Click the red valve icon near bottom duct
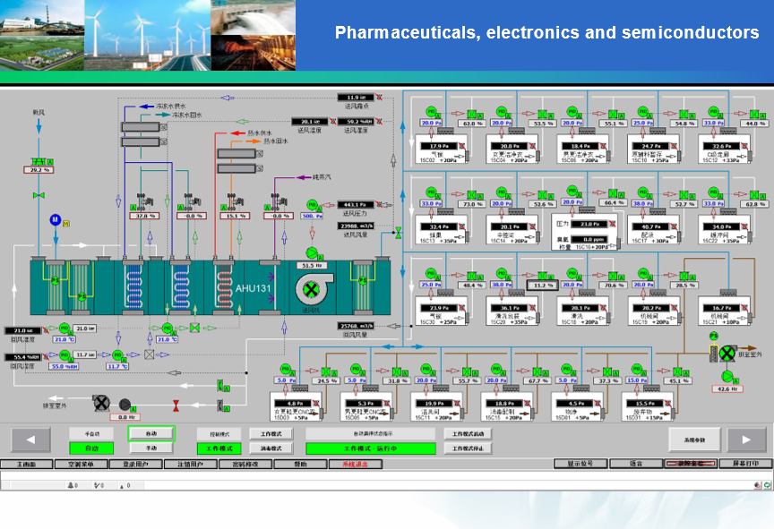This screenshot has width=774, height=529. pos(176,405)
